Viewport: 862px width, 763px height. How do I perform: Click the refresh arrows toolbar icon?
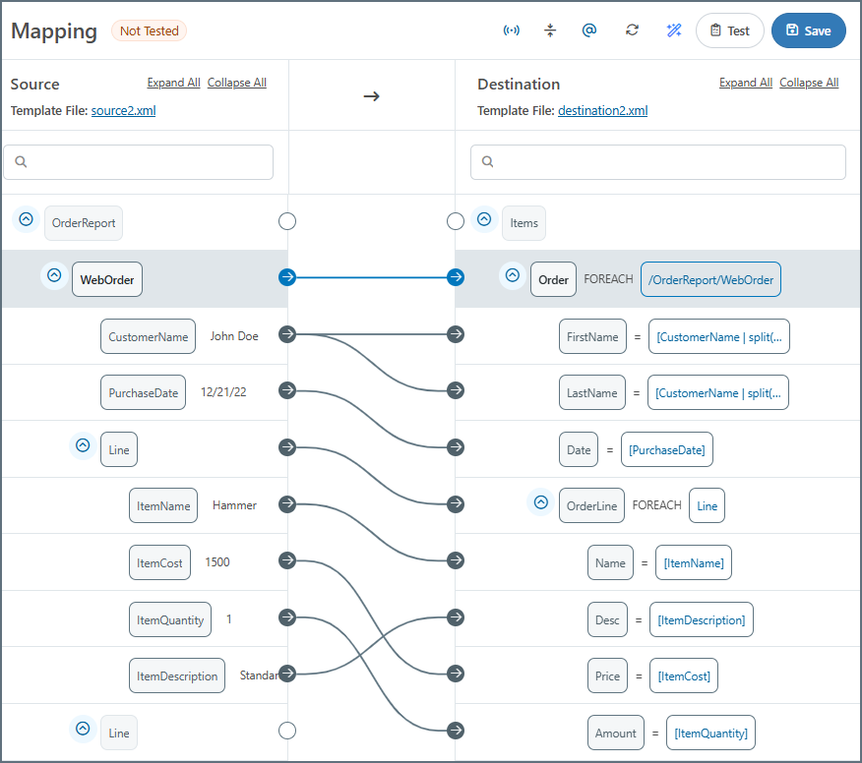coord(632,30)
